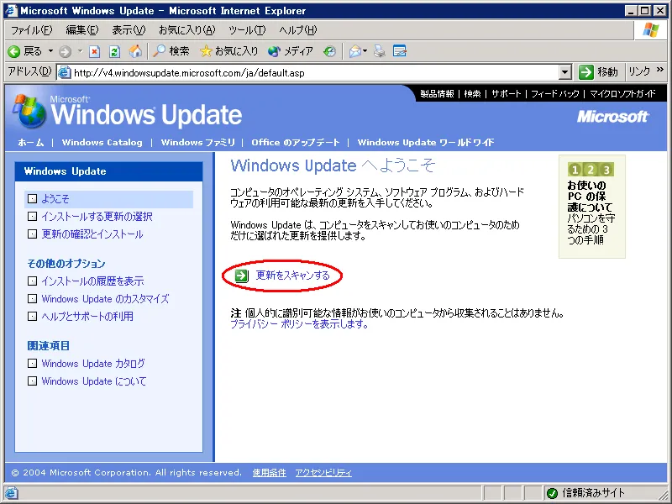Open the 使用条件 footer link
The width and height of the screenshot is (672, 504).
(269, 473)
